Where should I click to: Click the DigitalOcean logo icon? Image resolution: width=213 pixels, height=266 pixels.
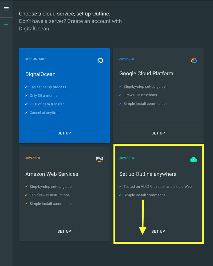pyautogui.click(x=100, y=61)
